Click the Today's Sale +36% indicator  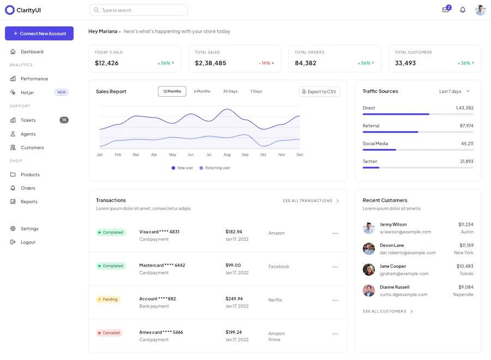[x=166, y=63]
